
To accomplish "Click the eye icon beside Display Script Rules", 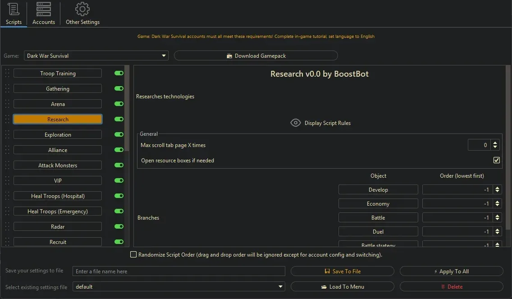I will [x=296, y=123].
